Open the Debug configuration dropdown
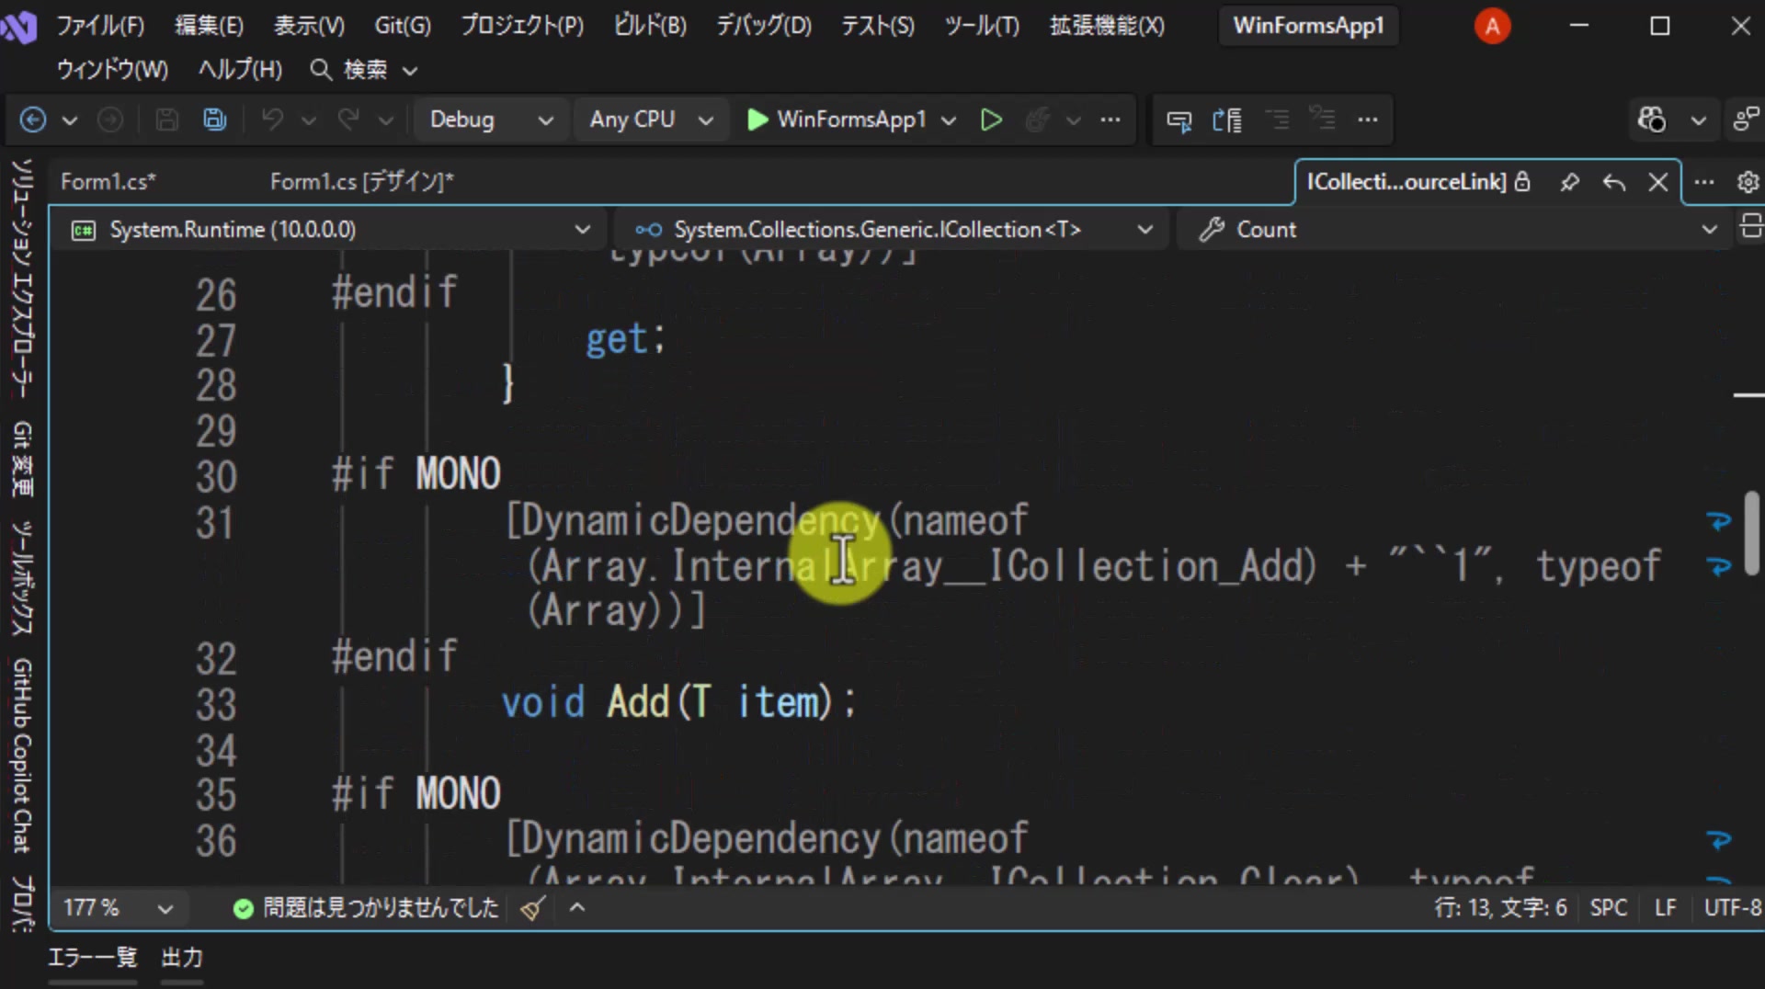Image resolution: width=1765 pixels, height=989 pixels. (x=491, y=119)
